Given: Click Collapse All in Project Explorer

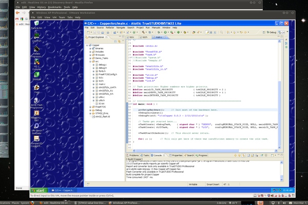Looking at the screenshot, I should point(115,42).
